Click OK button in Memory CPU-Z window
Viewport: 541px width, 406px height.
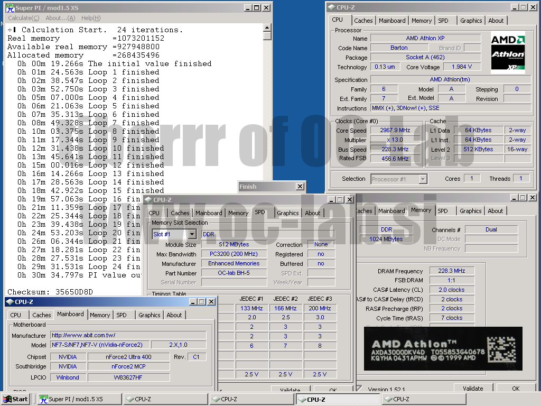(516, 389)
